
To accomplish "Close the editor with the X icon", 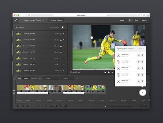I will [x=16, y=20].
